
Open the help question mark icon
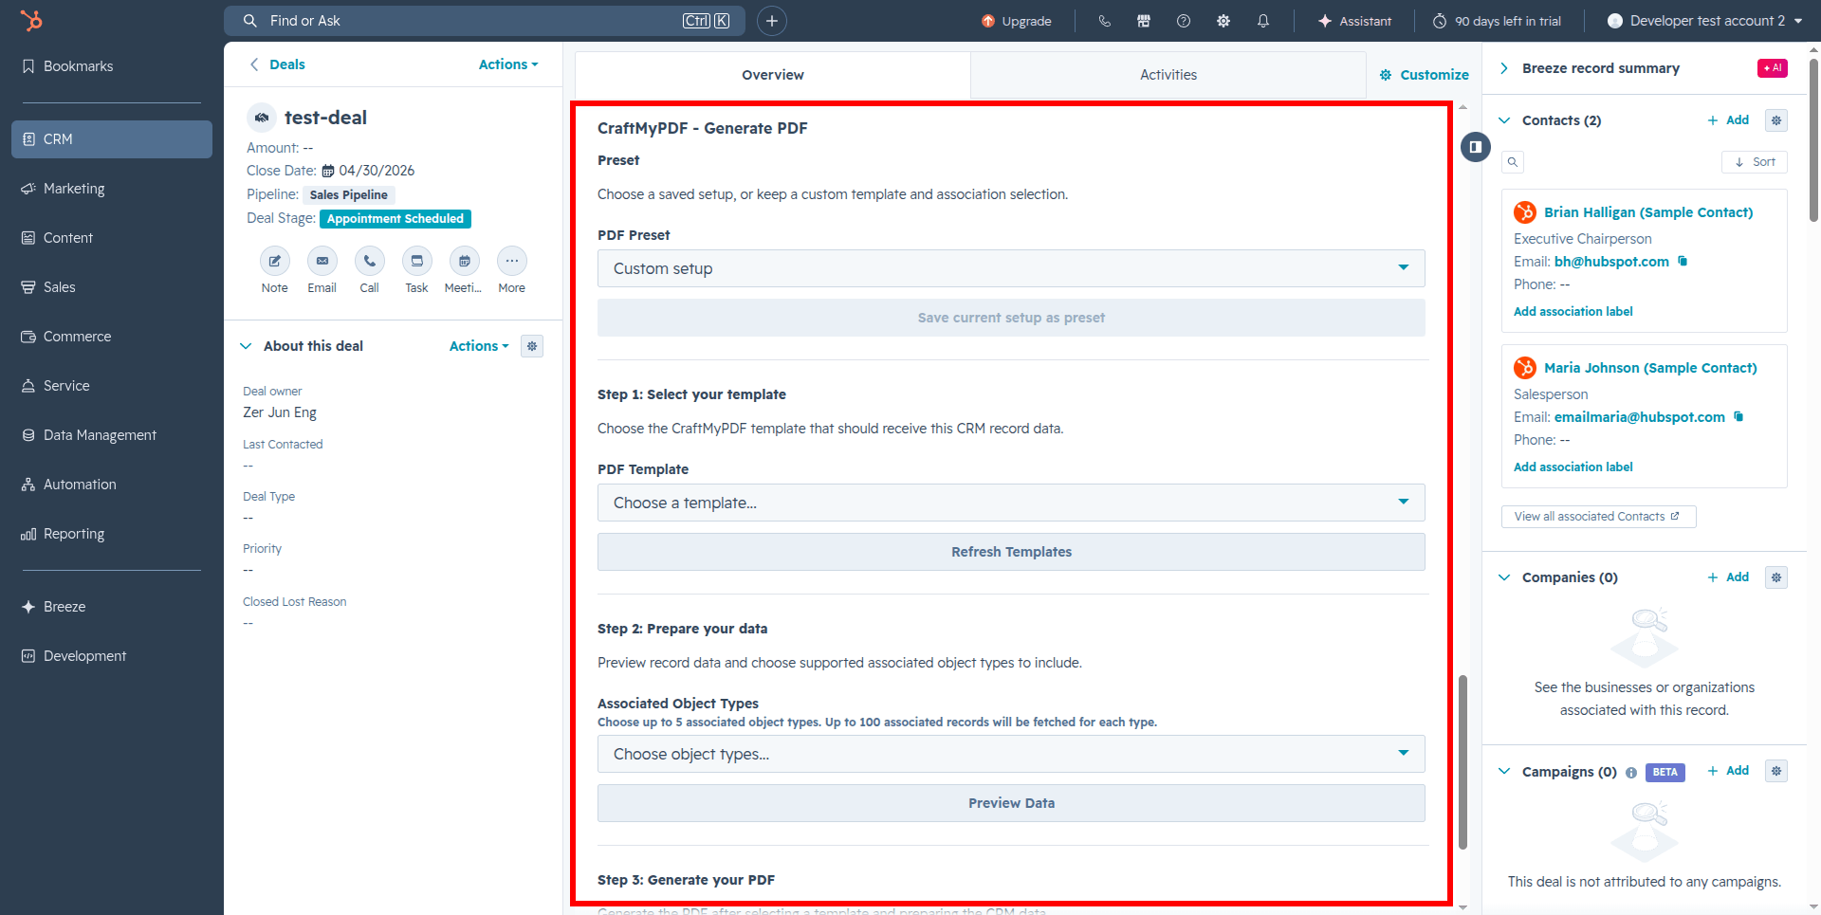point(1184,21)
